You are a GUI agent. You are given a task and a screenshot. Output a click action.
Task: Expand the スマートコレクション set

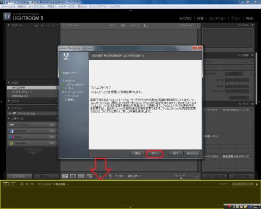point(10,113)
